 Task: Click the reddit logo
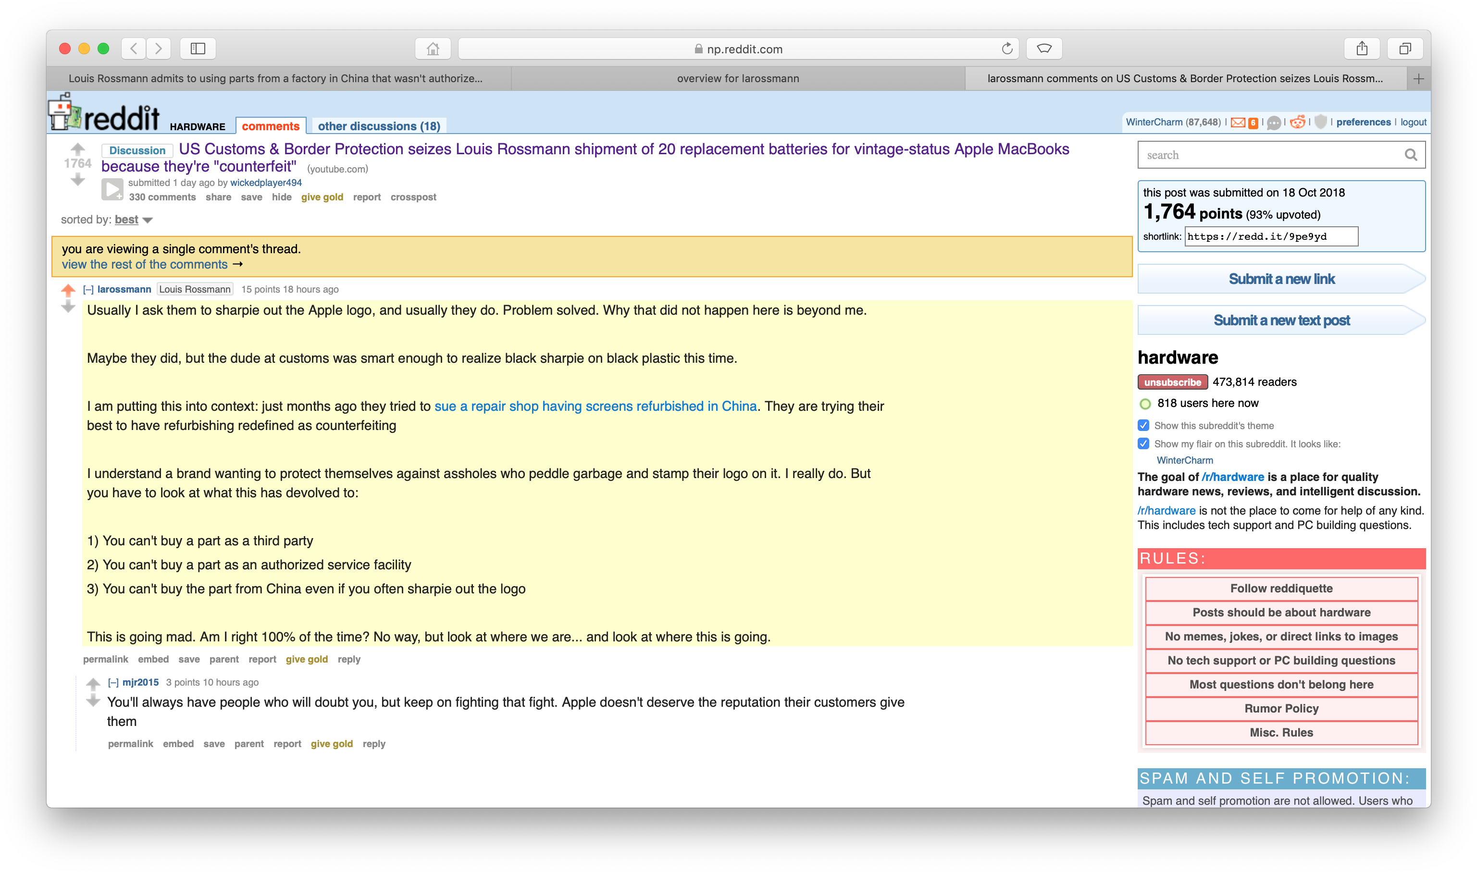(x=105, y=113)
